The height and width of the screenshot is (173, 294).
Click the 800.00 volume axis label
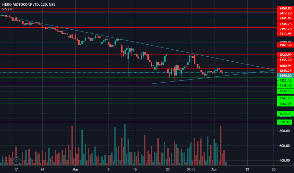pos(285,131)
